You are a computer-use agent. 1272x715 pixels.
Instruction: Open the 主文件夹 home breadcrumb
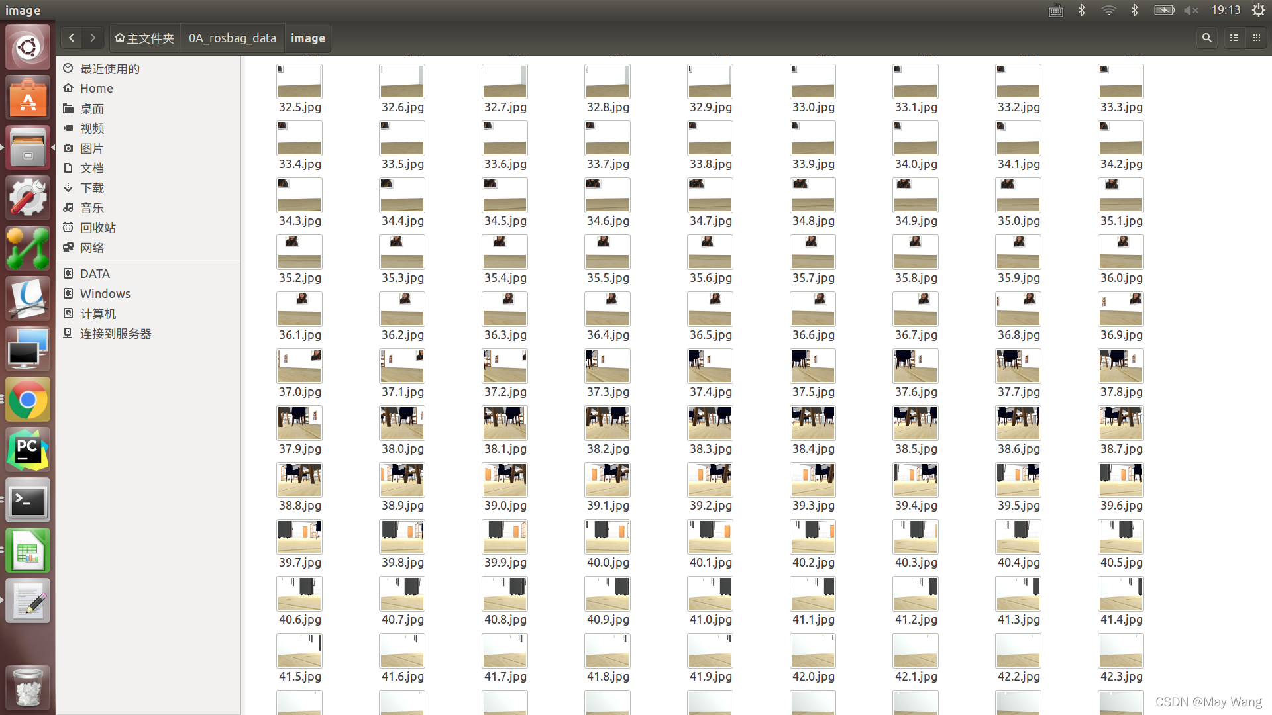pos(144,38)
